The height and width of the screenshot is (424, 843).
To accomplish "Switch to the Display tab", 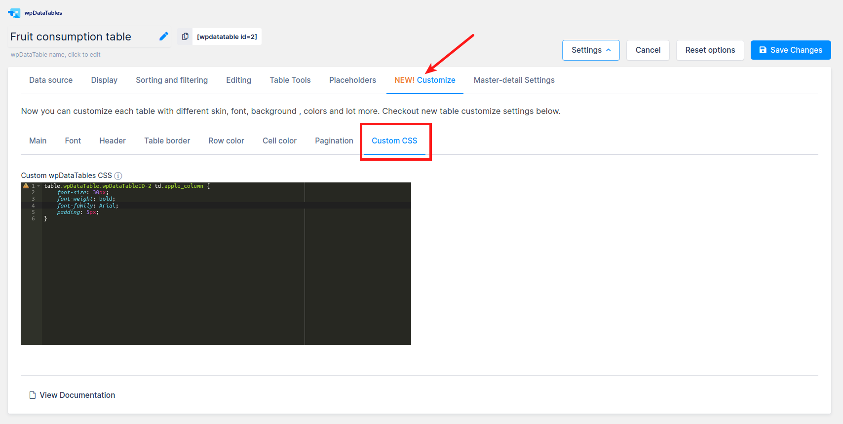I will tap(104, 80).
